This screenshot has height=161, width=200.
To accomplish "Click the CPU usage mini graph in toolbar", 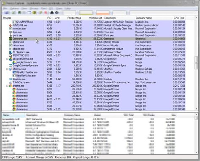I will pos(69,13).
